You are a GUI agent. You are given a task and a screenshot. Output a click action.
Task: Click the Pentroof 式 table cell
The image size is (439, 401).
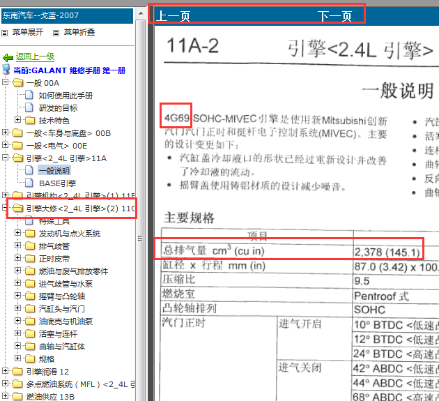[381, 296]
